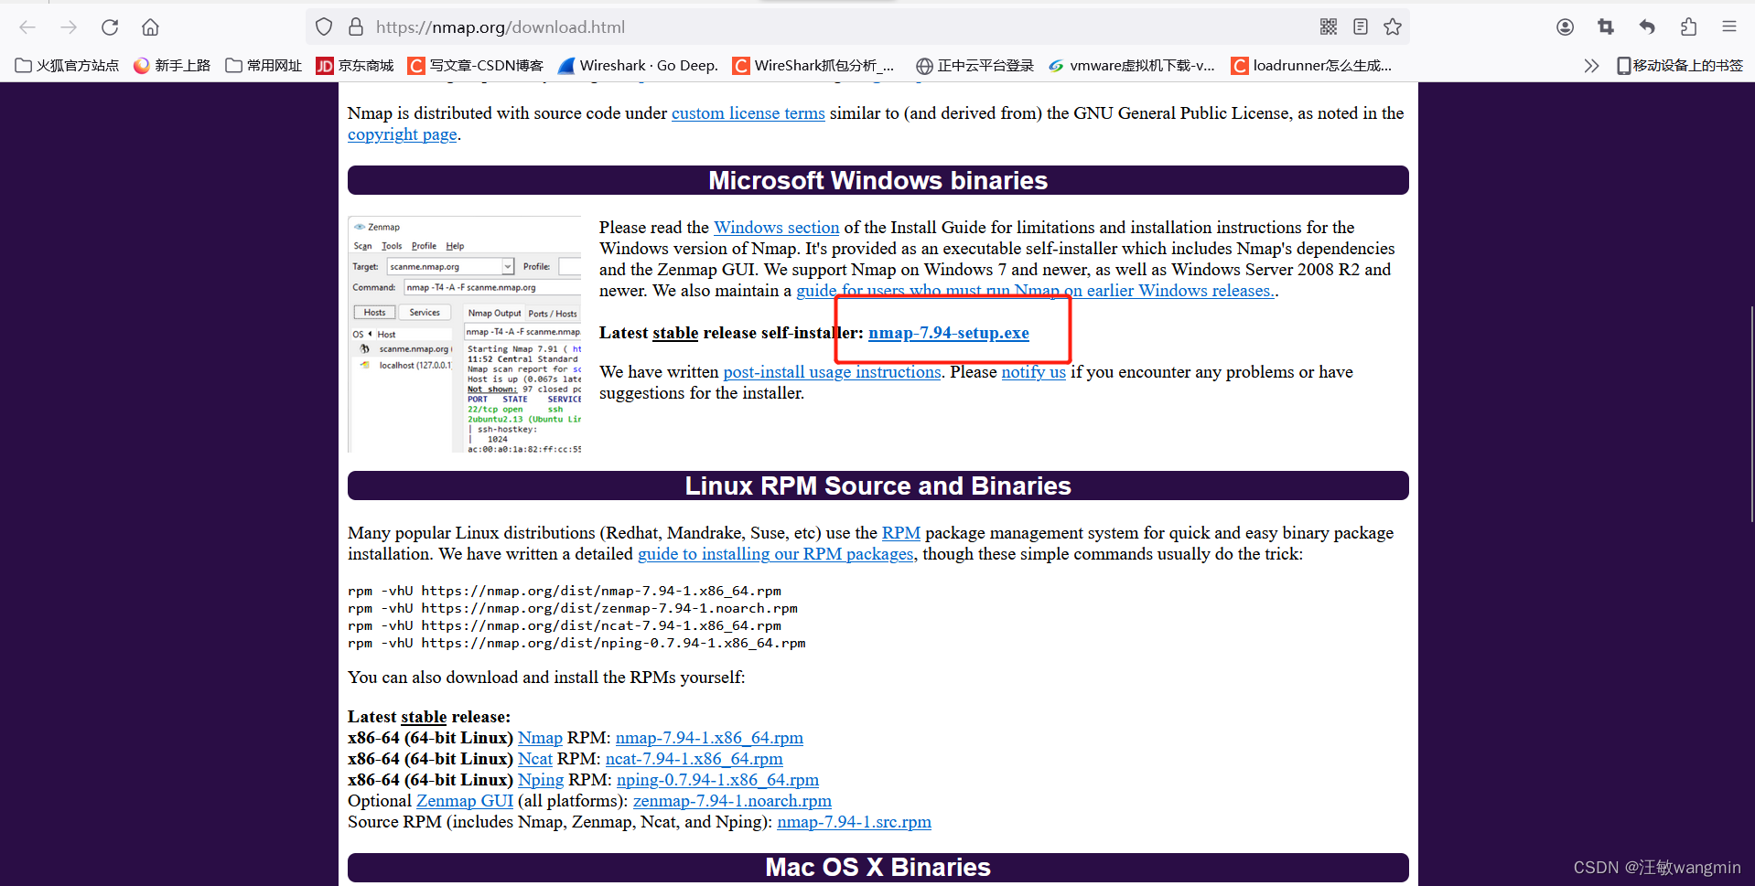Click the page vertical scrollbar
The height and width of the screenshot is (886, 1755).
1750,413
